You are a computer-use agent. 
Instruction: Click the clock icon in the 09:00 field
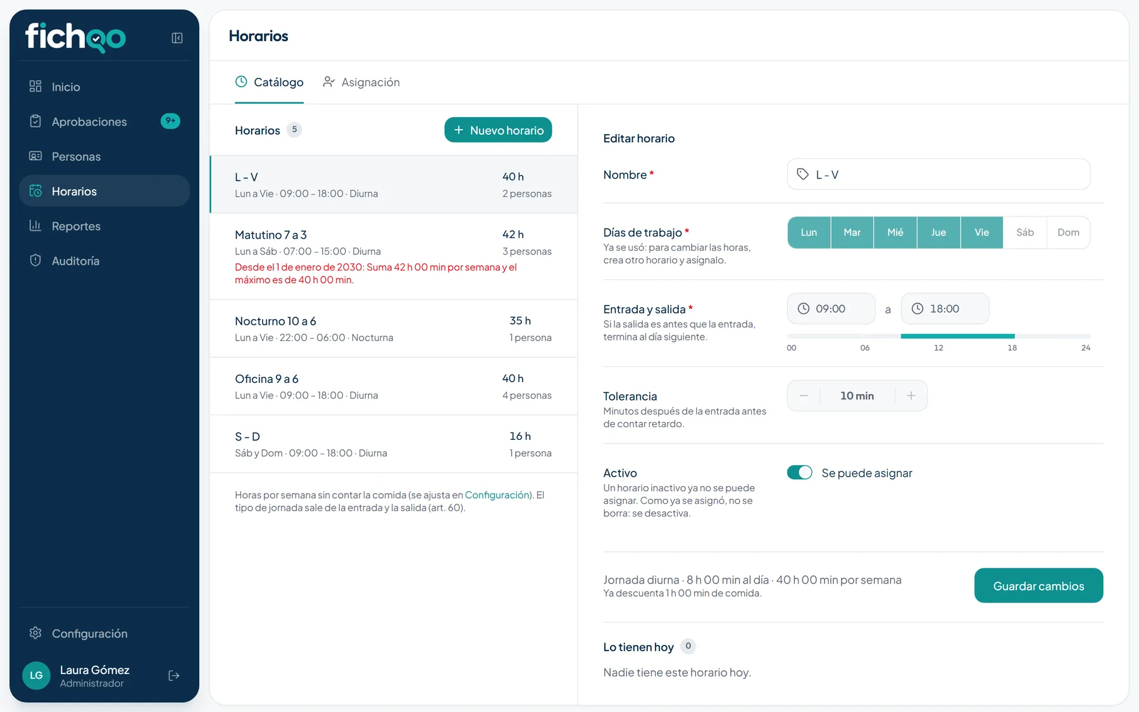click(803, 308)
